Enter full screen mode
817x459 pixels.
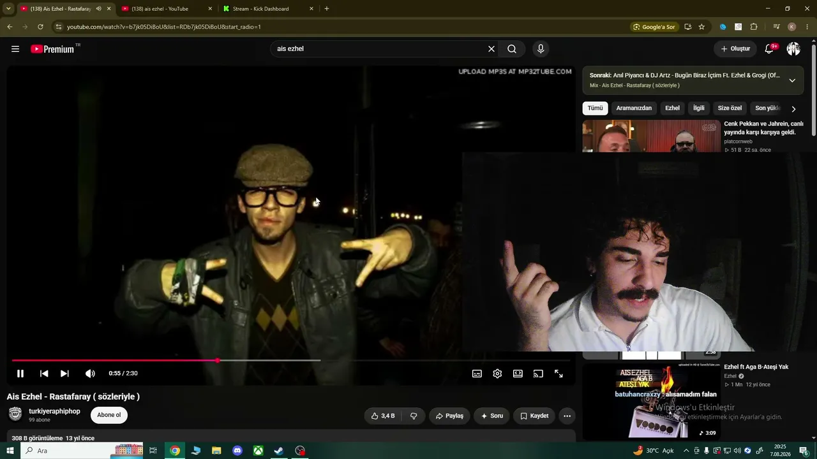pos(558,374)
